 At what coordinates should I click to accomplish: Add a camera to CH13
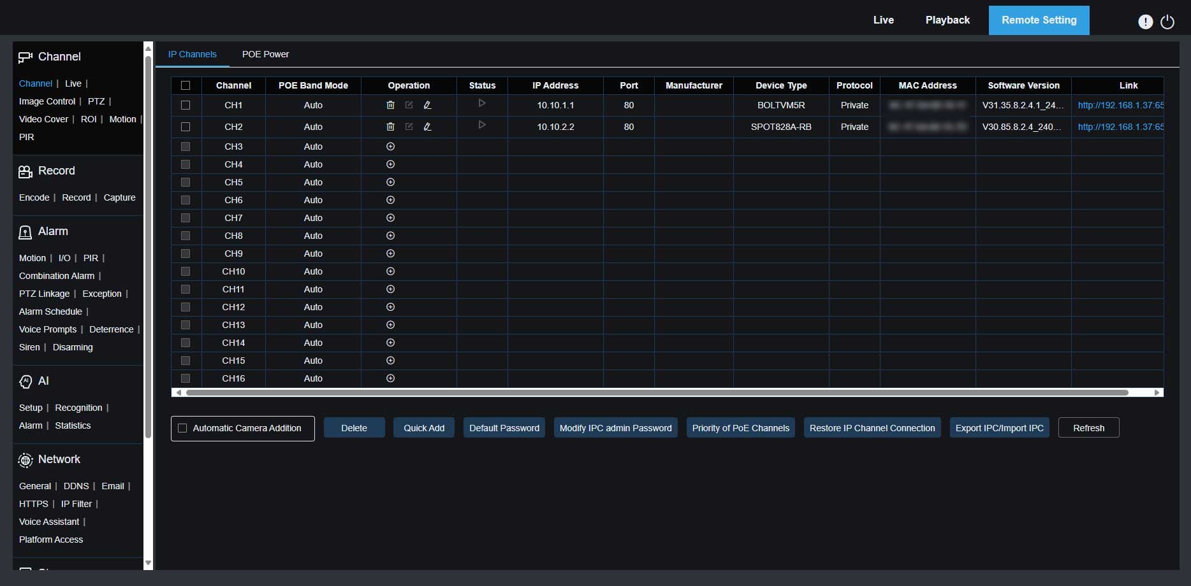391,325
